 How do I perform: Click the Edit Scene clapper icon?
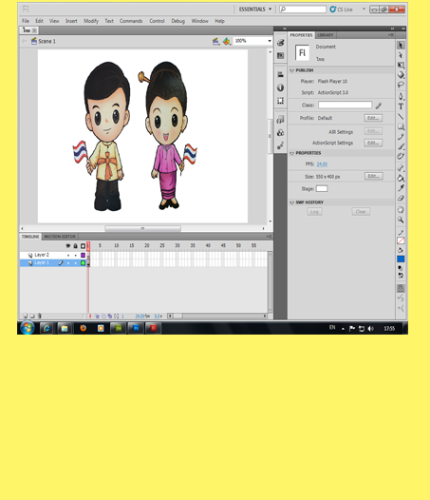pos(215,41)
